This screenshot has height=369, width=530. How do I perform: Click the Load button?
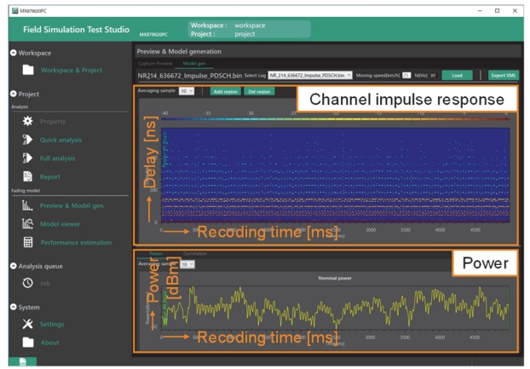pos(457,76)
